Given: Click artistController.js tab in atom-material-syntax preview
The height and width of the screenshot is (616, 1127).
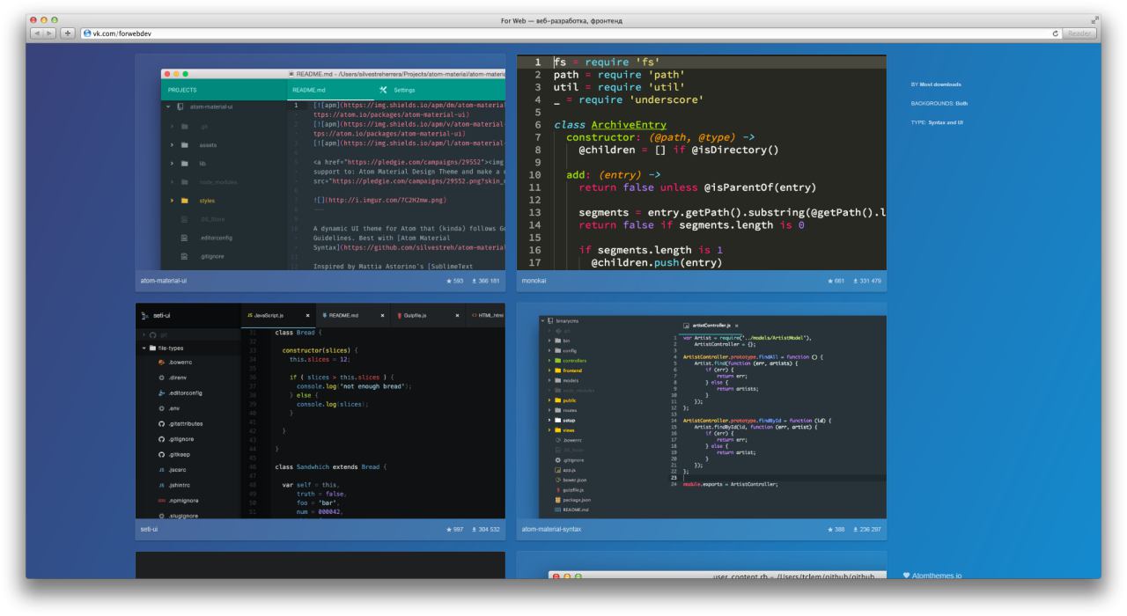Looking at the screenshot, I should pos(711,326).
